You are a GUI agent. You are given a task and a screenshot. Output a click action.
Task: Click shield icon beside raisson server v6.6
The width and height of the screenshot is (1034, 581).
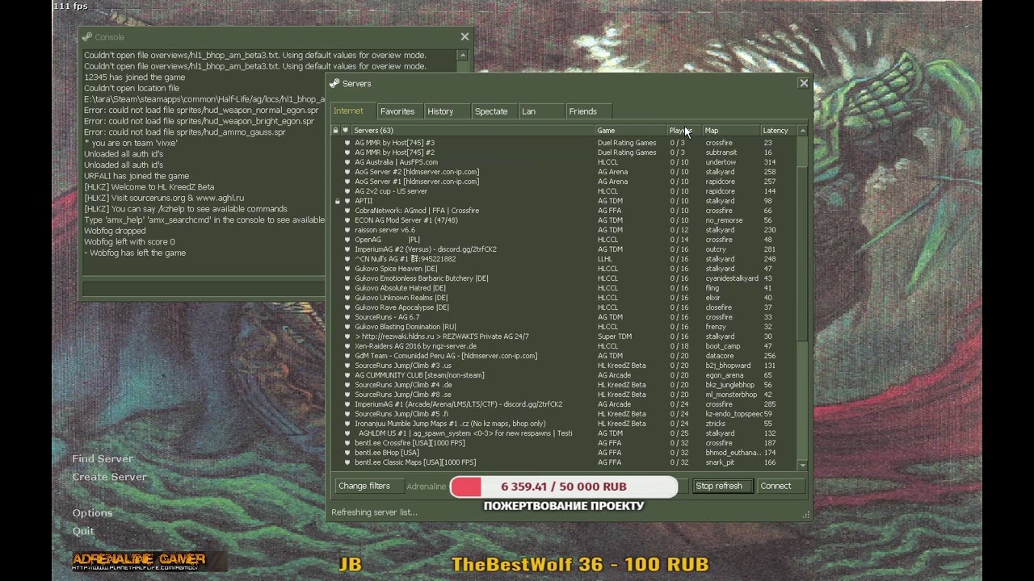(x=347, y=230)
